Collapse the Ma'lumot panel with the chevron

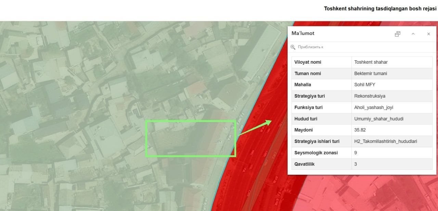pyautogui.click(x=413, y=34)
